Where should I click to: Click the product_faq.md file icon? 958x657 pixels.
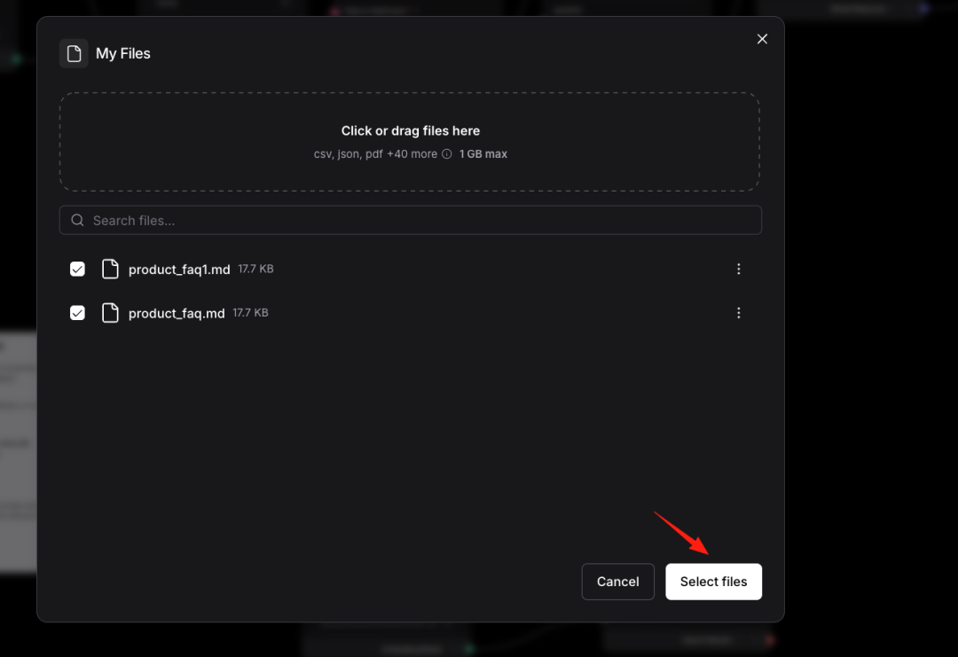click(110, 313)
